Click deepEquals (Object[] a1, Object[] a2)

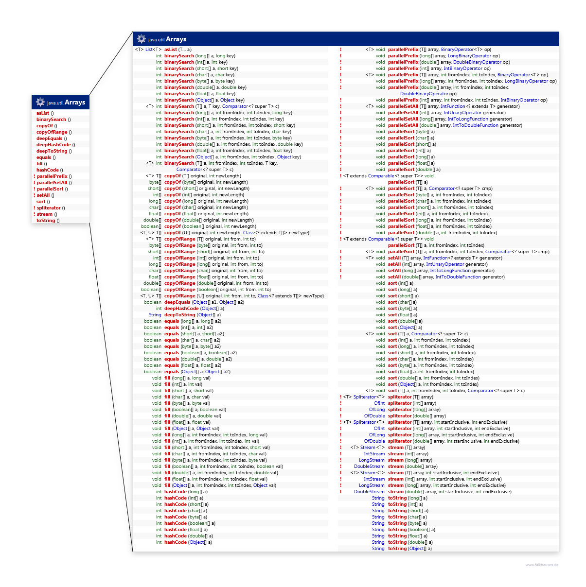[x=204, y=302]
